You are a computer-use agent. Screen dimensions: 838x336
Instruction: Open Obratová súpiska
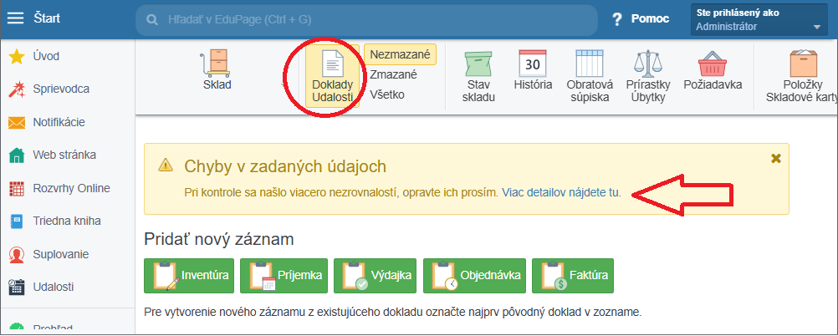(x=589, y=76)
